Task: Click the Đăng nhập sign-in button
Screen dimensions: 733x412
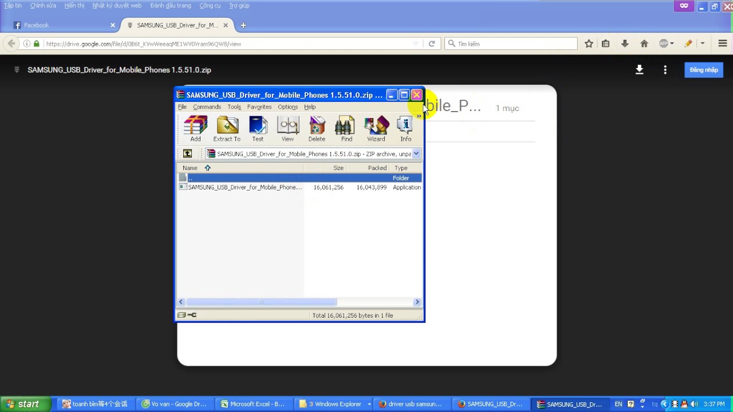Action: pos(704,70)
